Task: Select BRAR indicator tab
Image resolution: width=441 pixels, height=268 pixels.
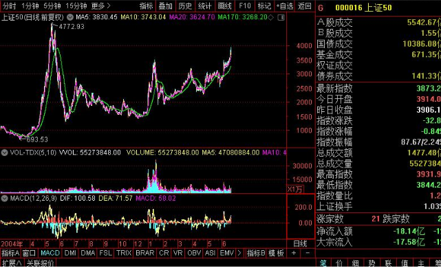Action: click(x=145, y=253)
